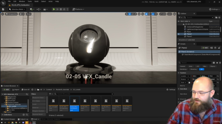
Task: Click Add in the Content Browser
Action: 6,90
